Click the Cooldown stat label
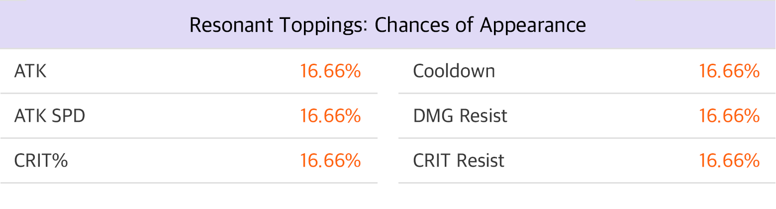 [x=454, y=72]
